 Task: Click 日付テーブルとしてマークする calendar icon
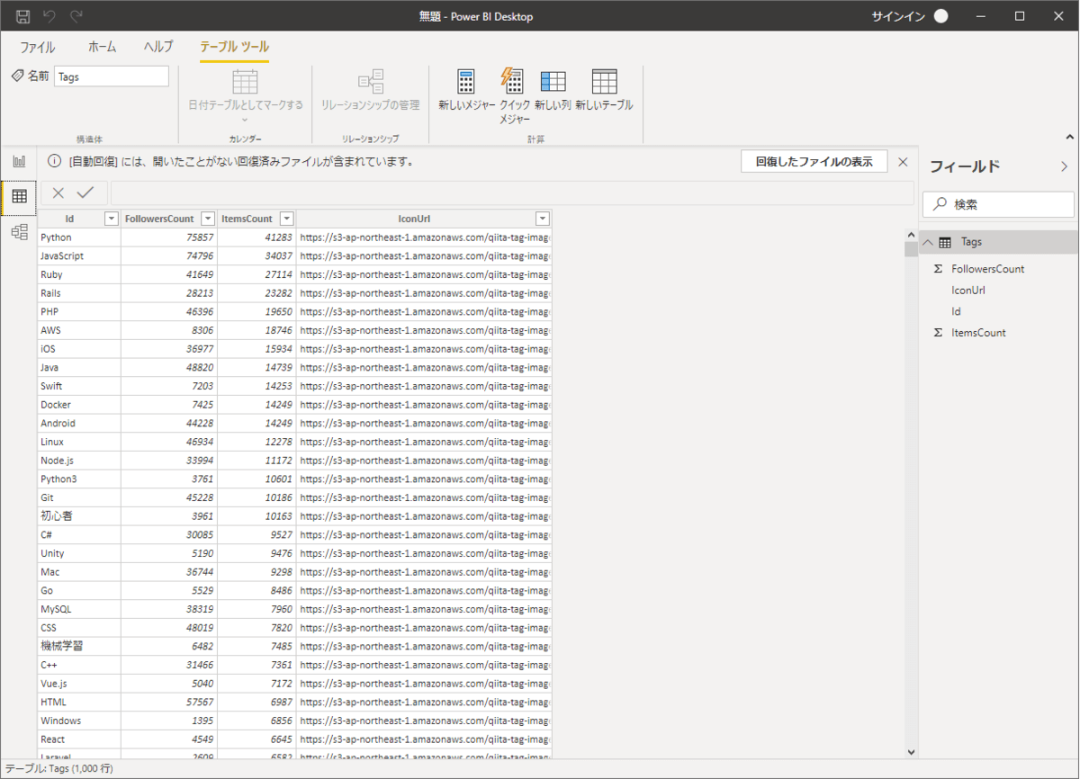pyautogui.click(x=245, y=81)
